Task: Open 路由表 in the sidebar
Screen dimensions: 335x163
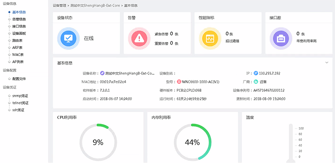Action: pos(18,40)
